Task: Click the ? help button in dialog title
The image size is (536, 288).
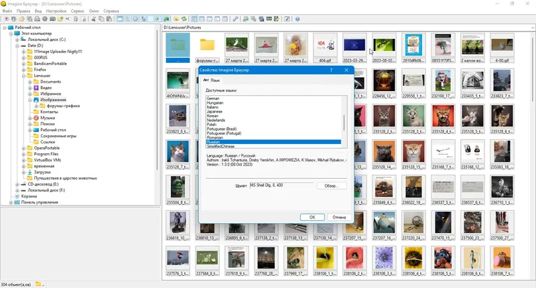Action: coord(331,70)
